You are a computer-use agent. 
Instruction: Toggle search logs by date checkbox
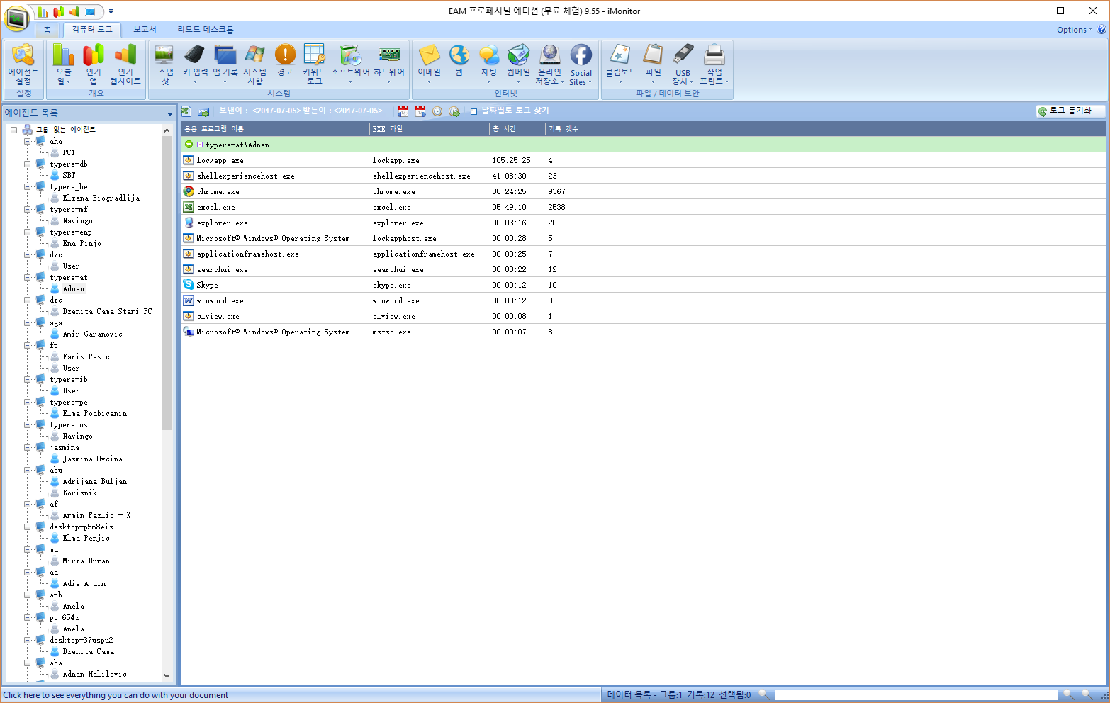click(x=474, y=111)
